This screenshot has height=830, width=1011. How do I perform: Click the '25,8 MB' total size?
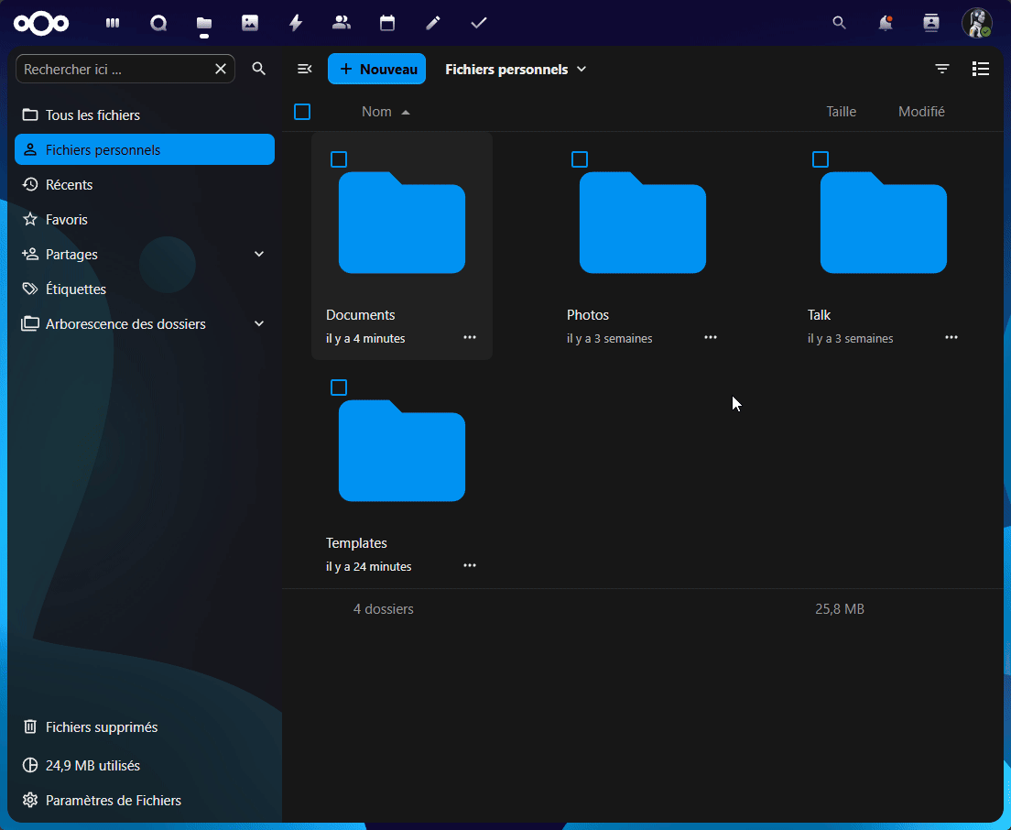click(x=840, y=609)
